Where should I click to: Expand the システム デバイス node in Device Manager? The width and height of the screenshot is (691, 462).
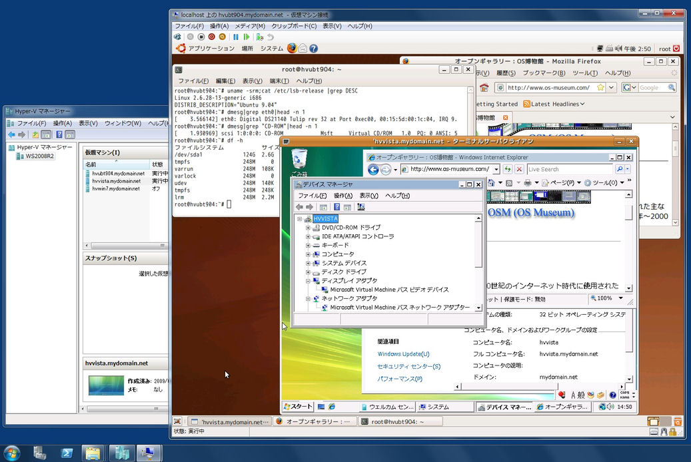click(308, 263)
